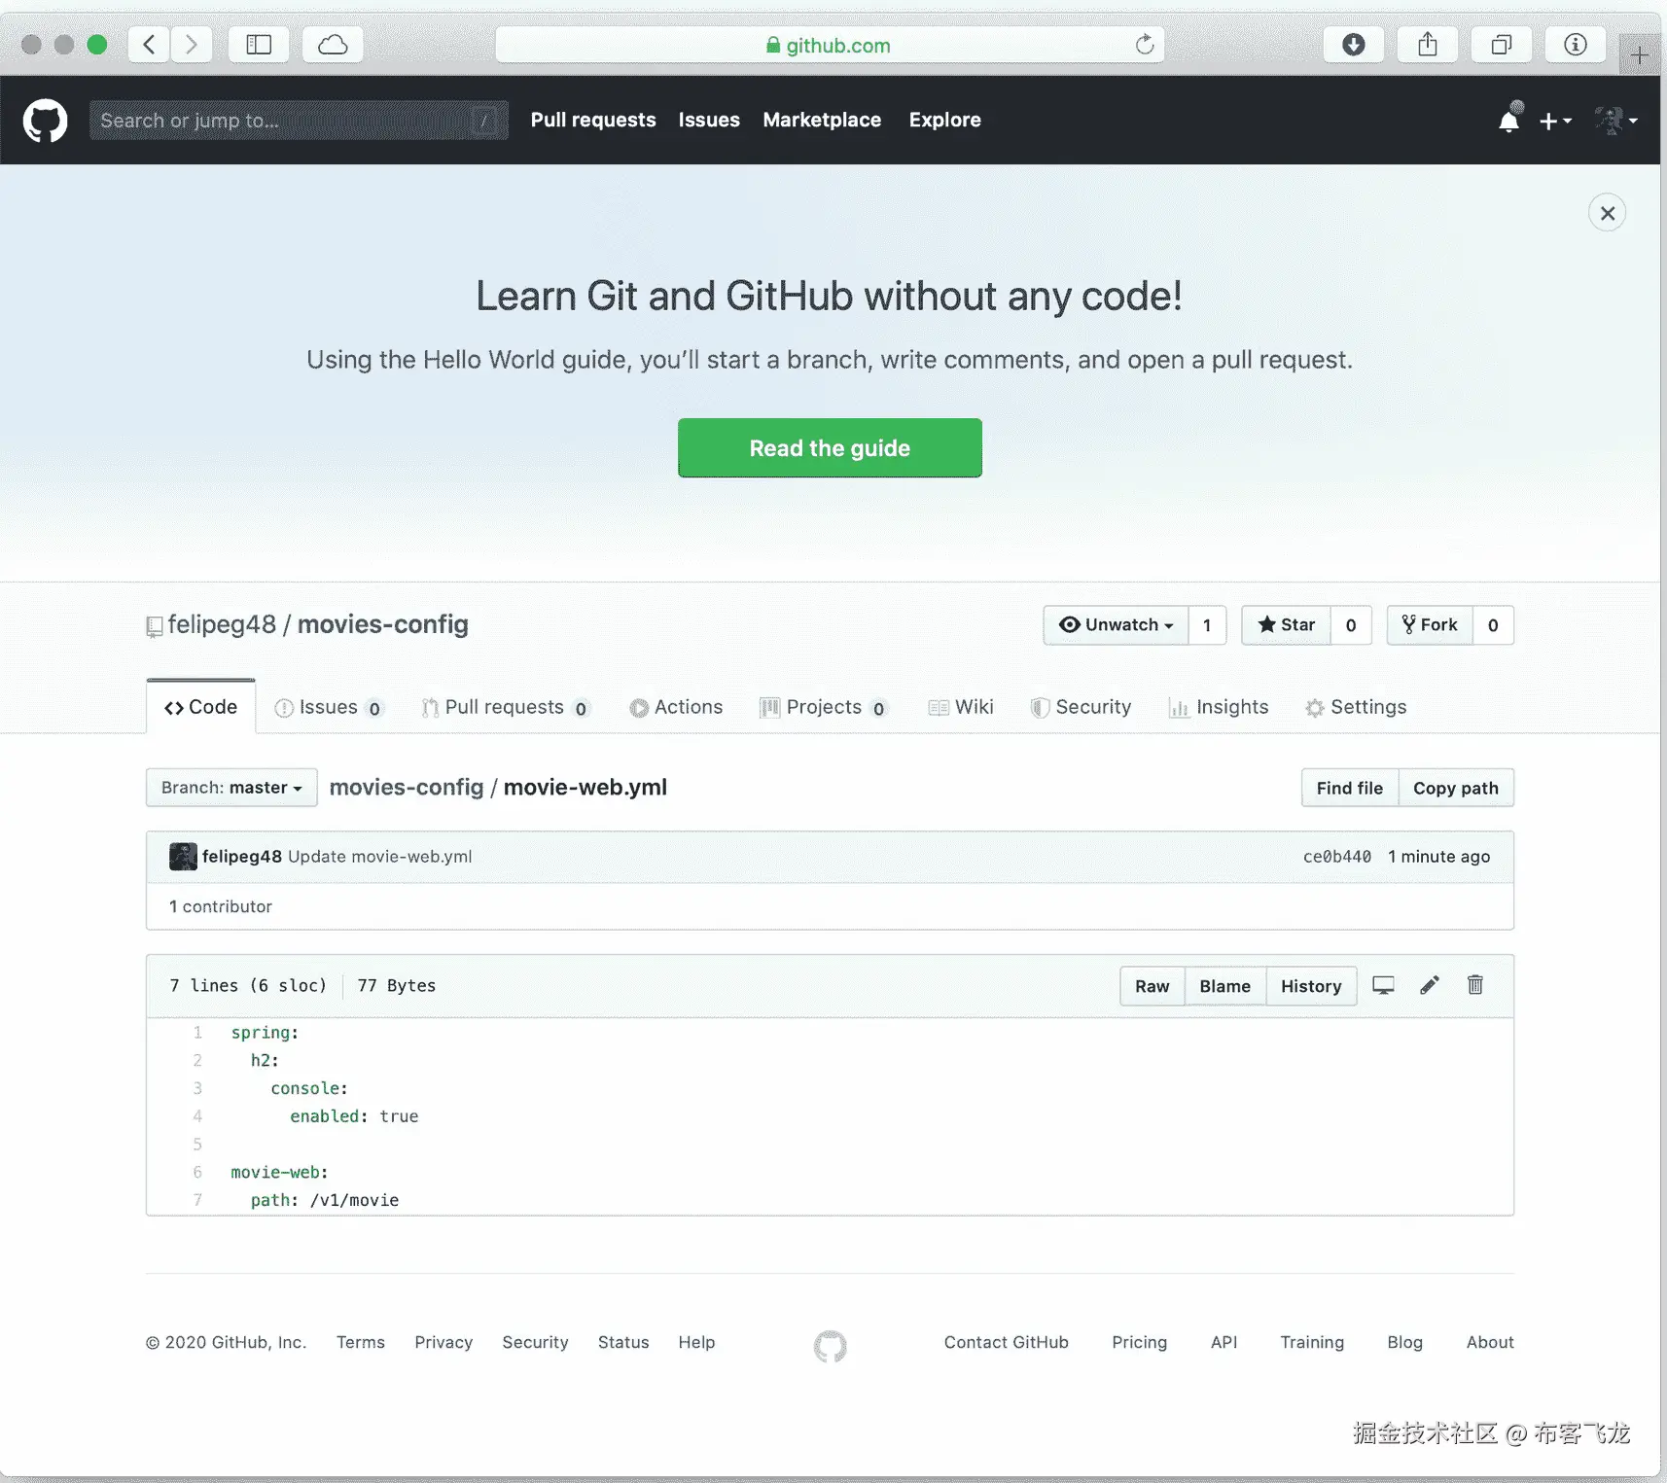Open the fork count beside Fork
Image resolution: width=1667 pixels, height=1483 pixels.
tap(1493, 625)
